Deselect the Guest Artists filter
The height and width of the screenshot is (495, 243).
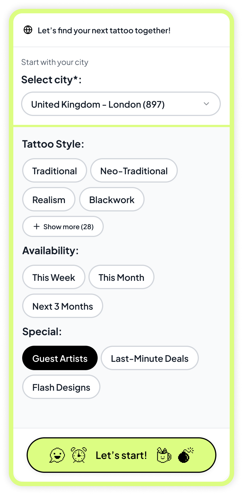[60, 358]
